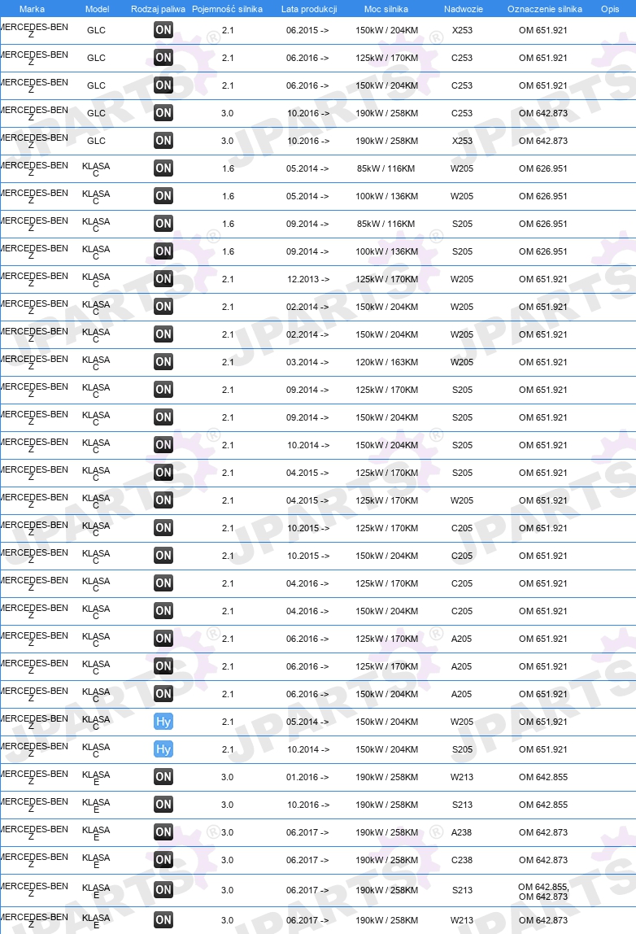Click the ON icon for 04.2015 S205 row

point(163,473)
